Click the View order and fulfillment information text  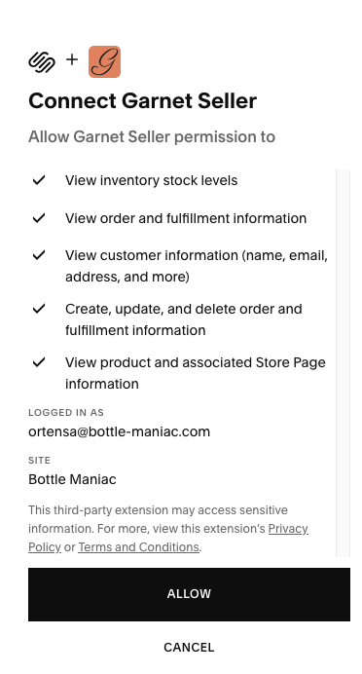tap(186, 218)
